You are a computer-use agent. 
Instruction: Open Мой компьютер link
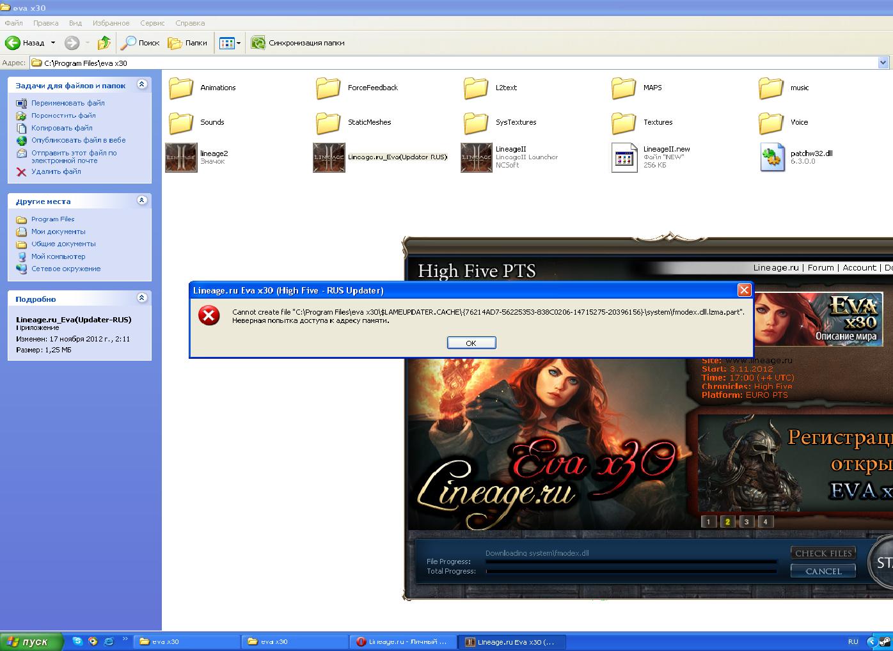pos(58,256)
